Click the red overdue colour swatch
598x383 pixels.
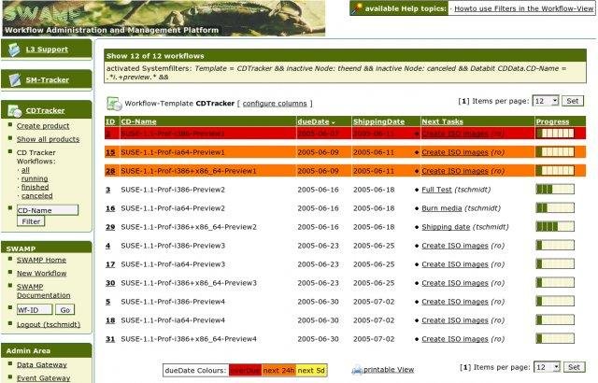tap(245, 371)
